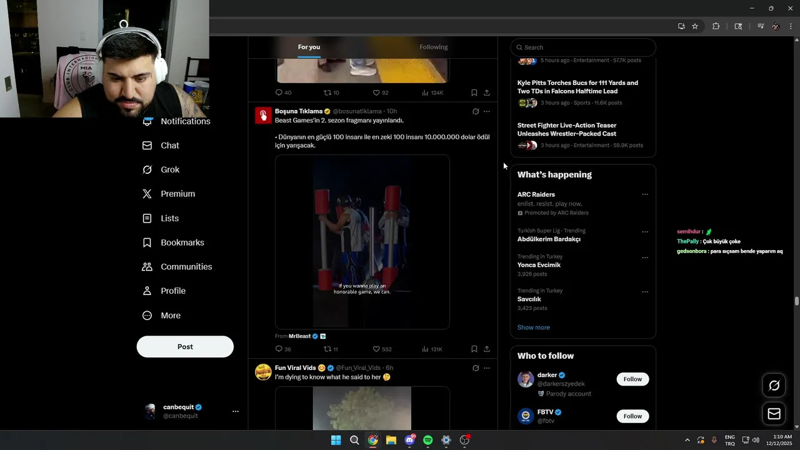Open Windows Start menu

(336, 440)
